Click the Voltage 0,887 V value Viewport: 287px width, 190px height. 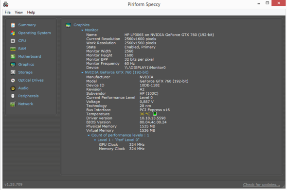pyautogui.click(x=146, y=102)
